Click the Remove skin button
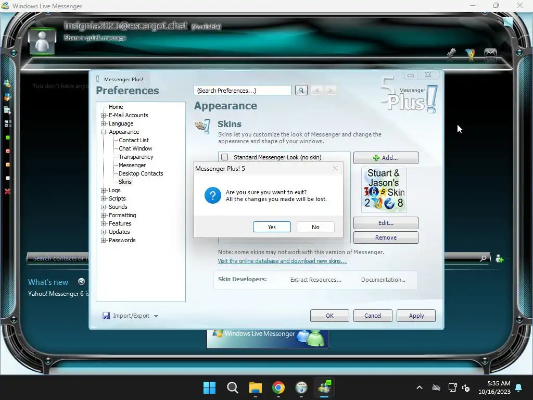 [x=386, y=238]
